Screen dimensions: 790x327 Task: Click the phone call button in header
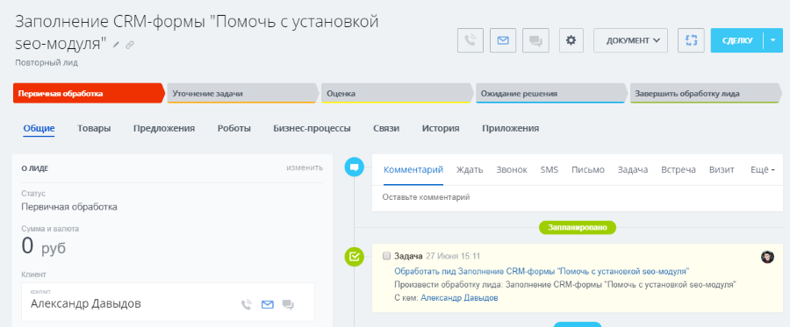(470, 40)
